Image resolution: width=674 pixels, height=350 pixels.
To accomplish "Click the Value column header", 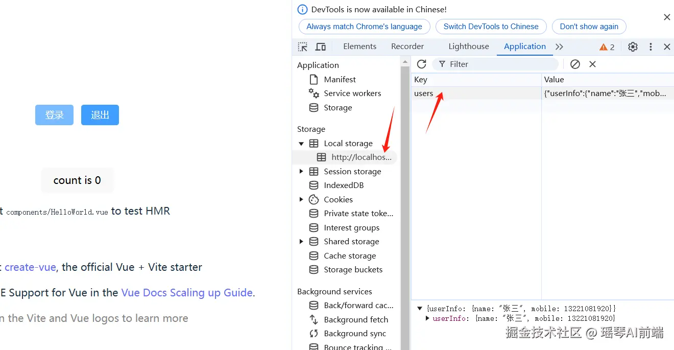I will coord(608,80).
